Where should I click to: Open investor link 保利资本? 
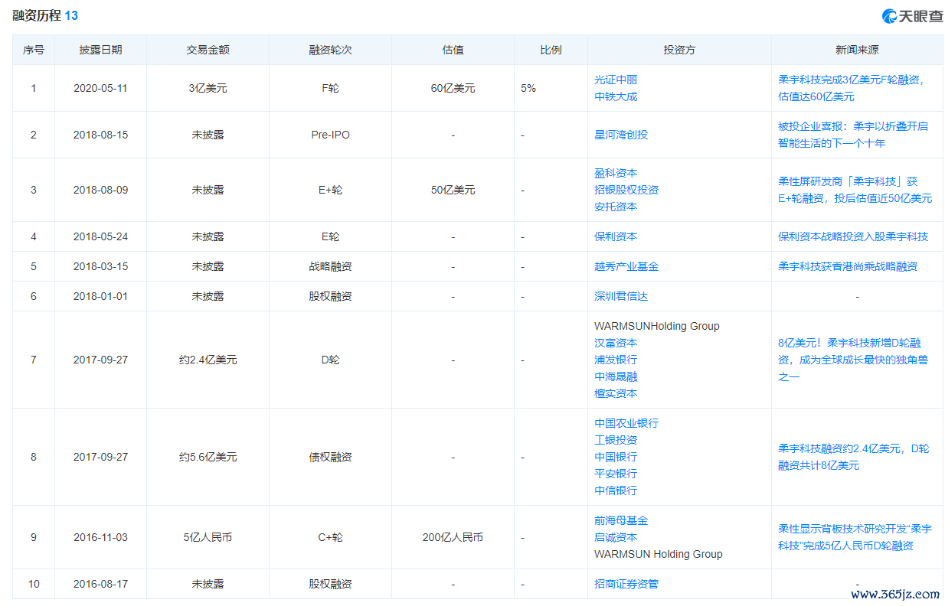(616, 236)
